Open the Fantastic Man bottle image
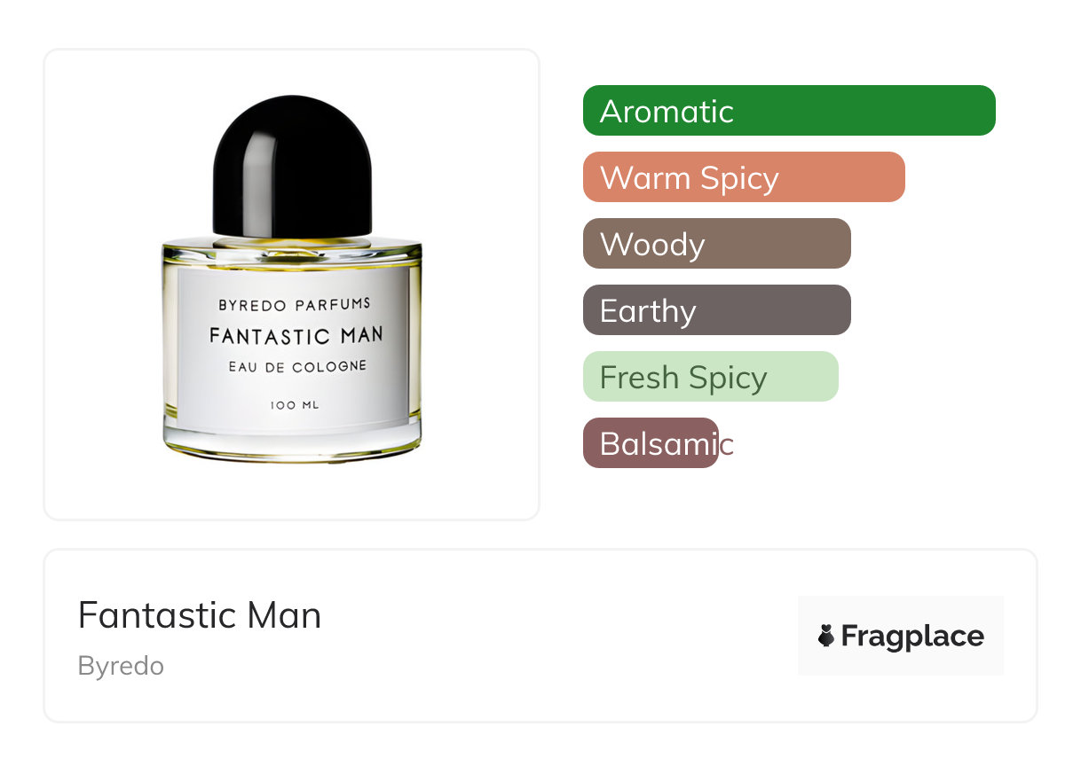The height and width of the screenshot is (766, 1081). point(292,279)
